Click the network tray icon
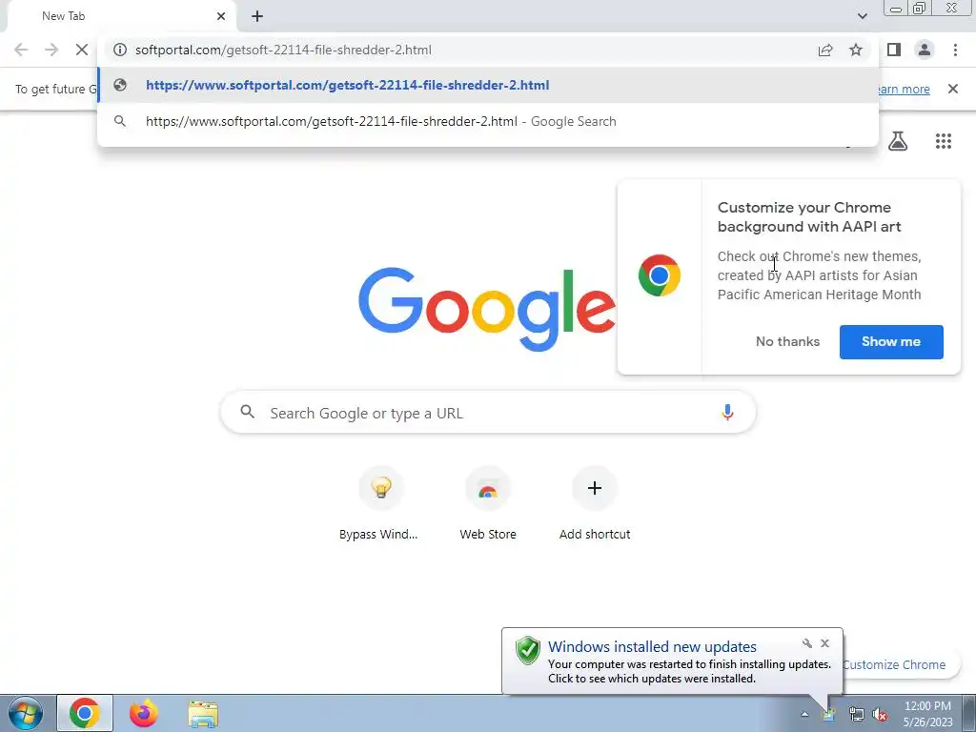The height and width of the screenshot is (732, 976). pyautogui.click(x=857, y=714)
